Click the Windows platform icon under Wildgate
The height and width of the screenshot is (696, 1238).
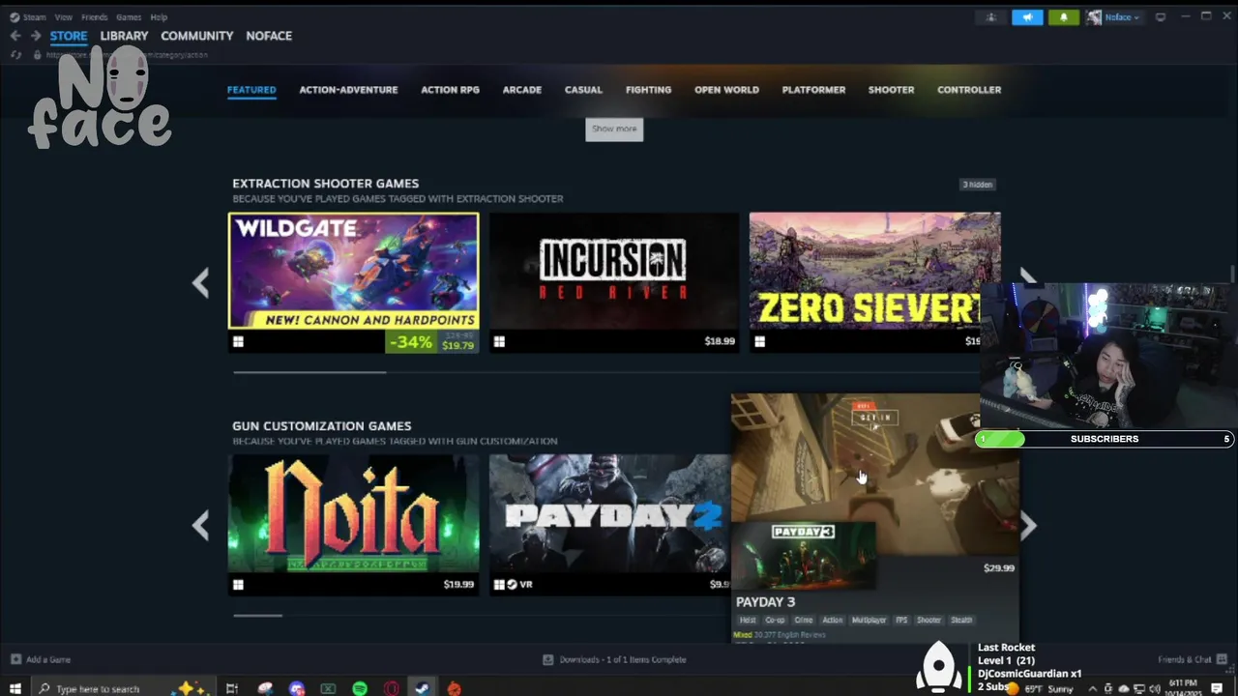point(238,341)
